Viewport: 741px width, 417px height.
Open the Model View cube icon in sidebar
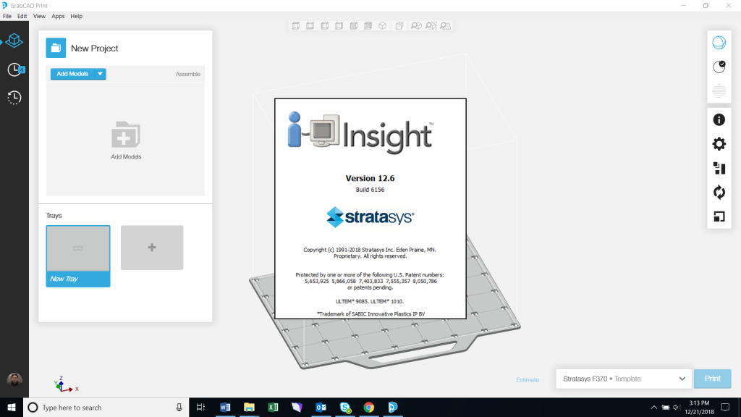(x=14, y=41)
